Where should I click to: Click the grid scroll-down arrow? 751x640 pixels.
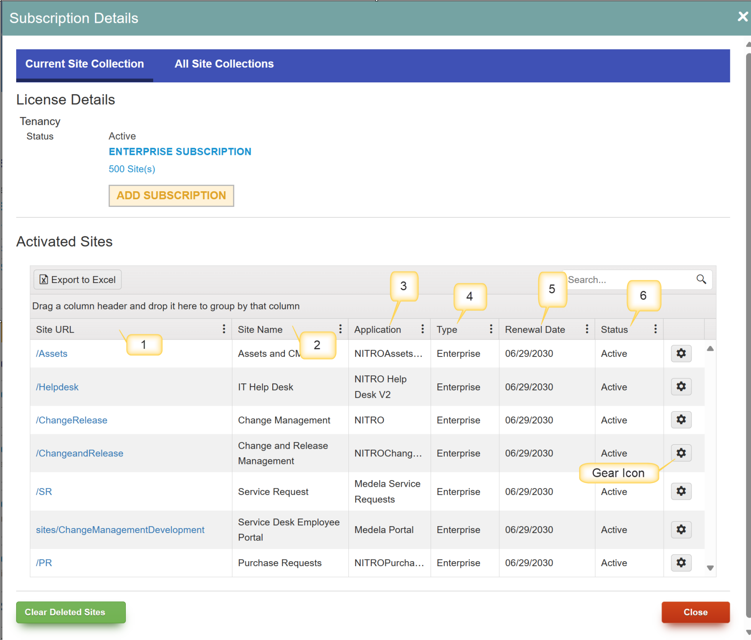710,568
